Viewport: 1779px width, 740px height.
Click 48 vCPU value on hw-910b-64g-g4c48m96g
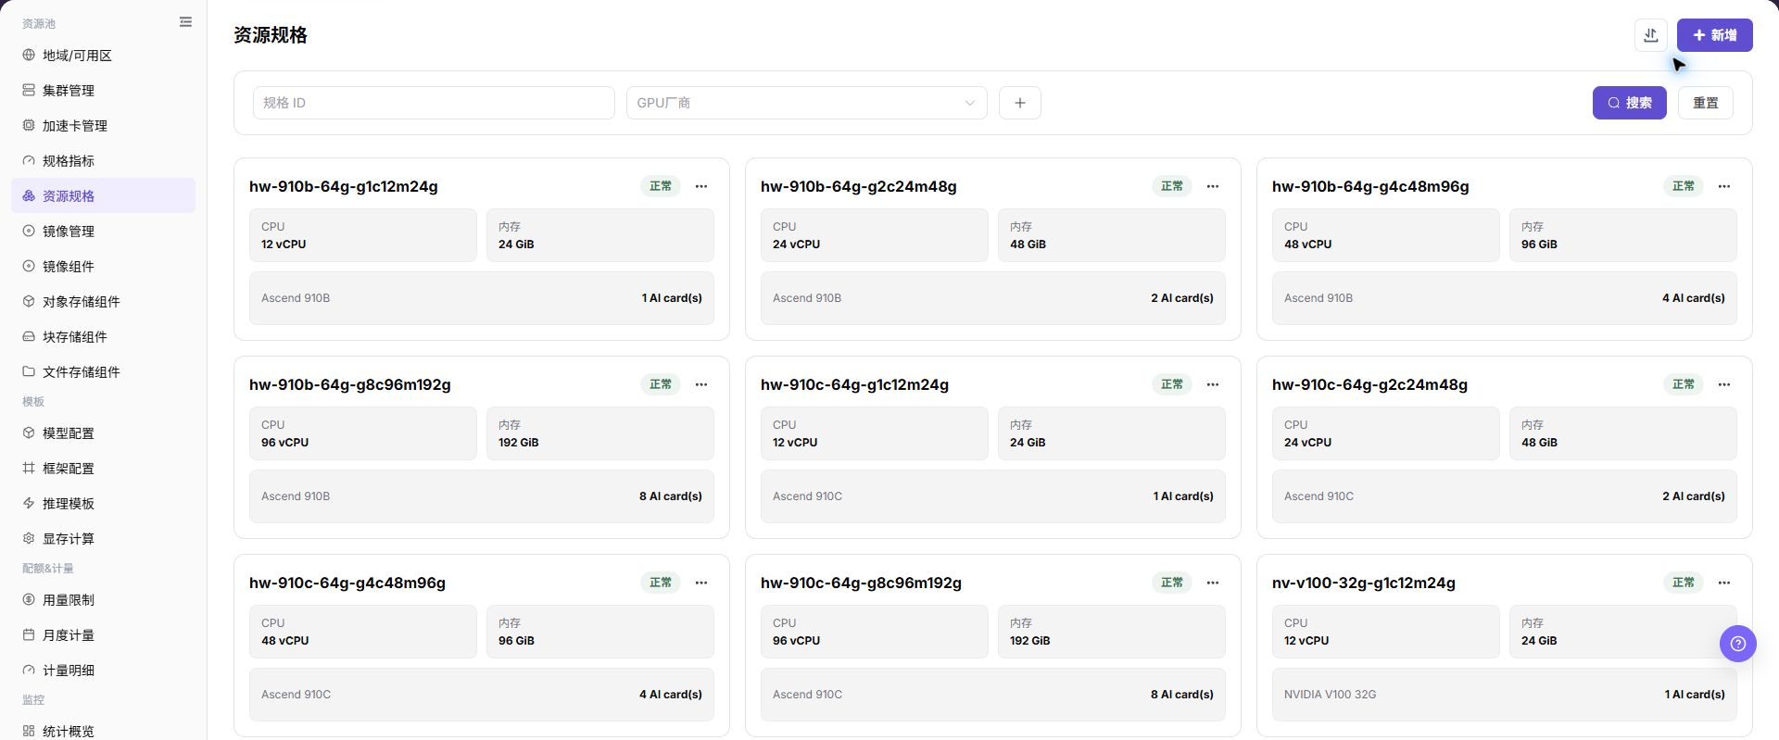tap(1307, 245)
